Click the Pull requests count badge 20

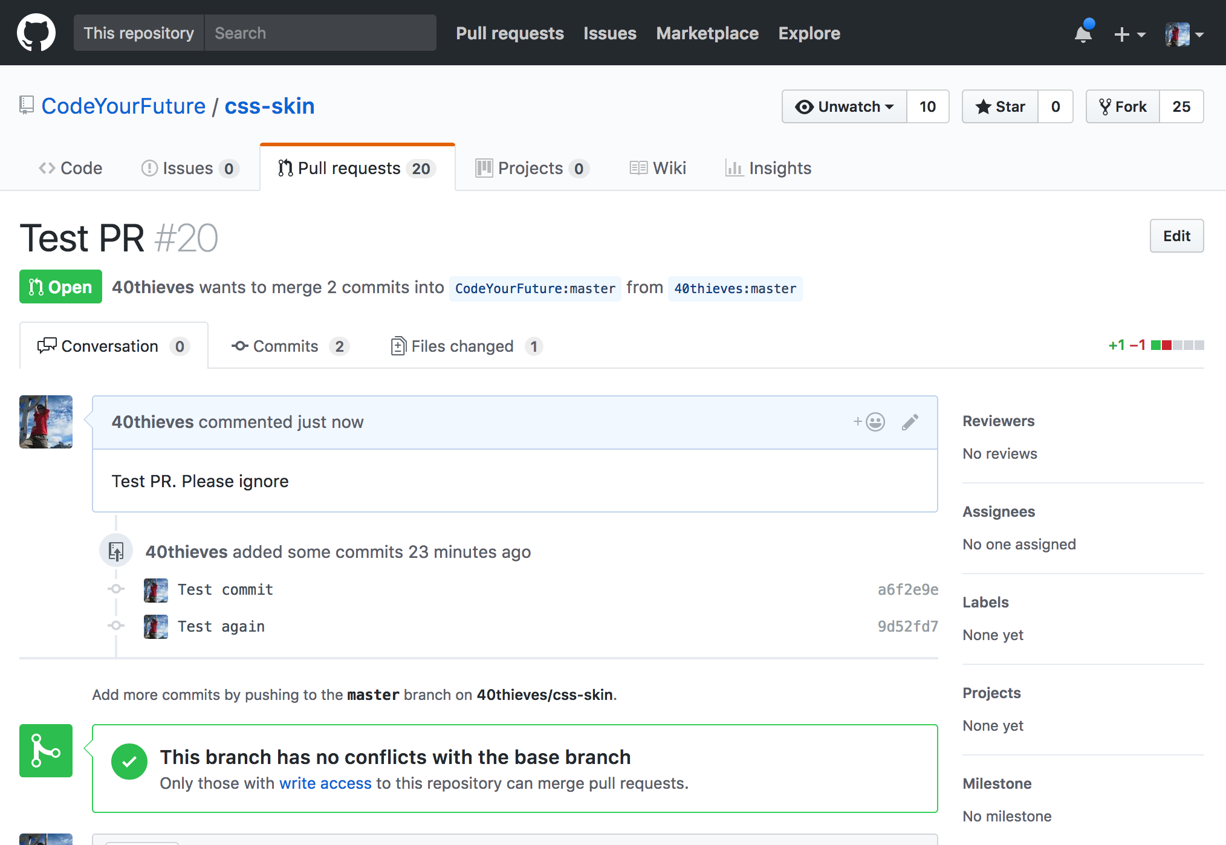(x=421, y=169)
